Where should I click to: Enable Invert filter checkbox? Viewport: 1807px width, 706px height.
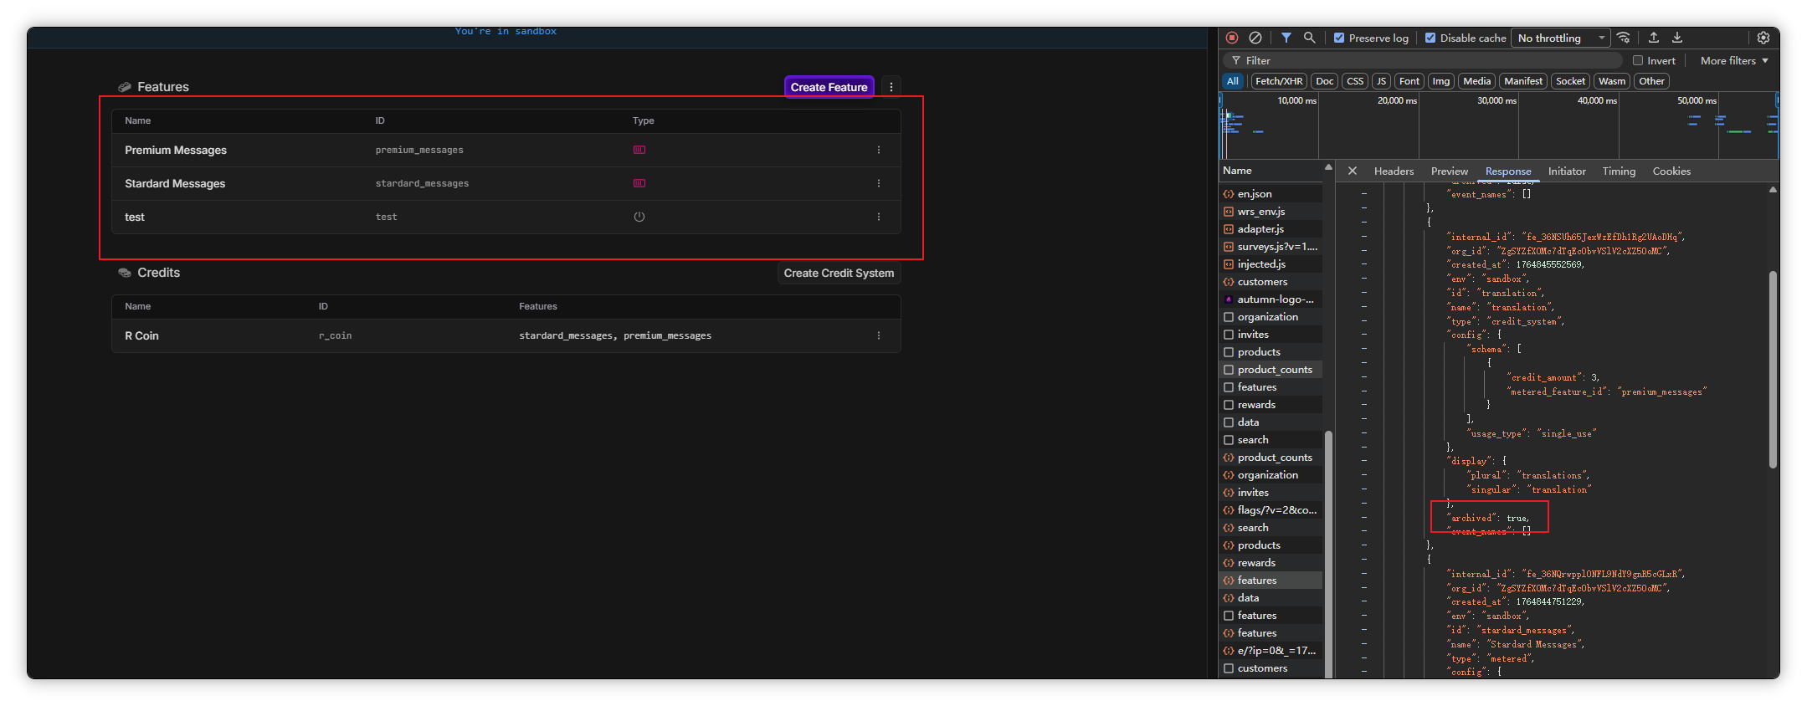(x=1638, y=60)
